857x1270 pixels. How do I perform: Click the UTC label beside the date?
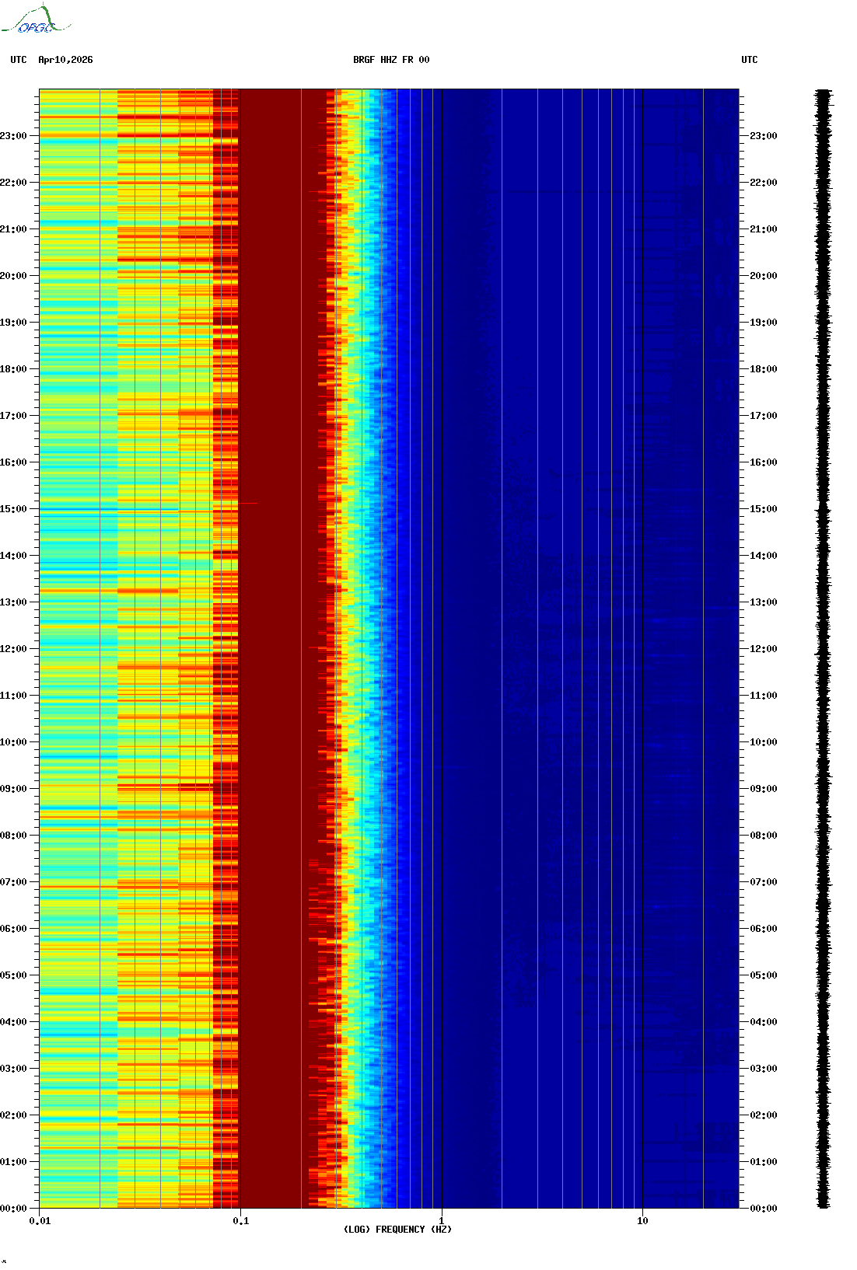pos(19,60)
